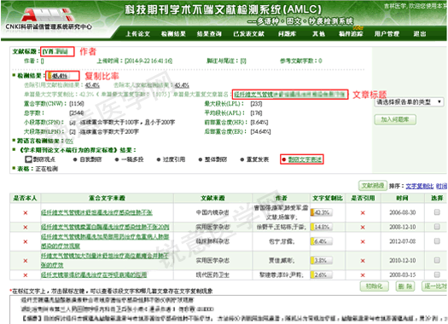The width and height of the screenshot is (448, 324).
Task: Tick the checkbox for the 2006-08-30 row
Action: coord(437,212)
